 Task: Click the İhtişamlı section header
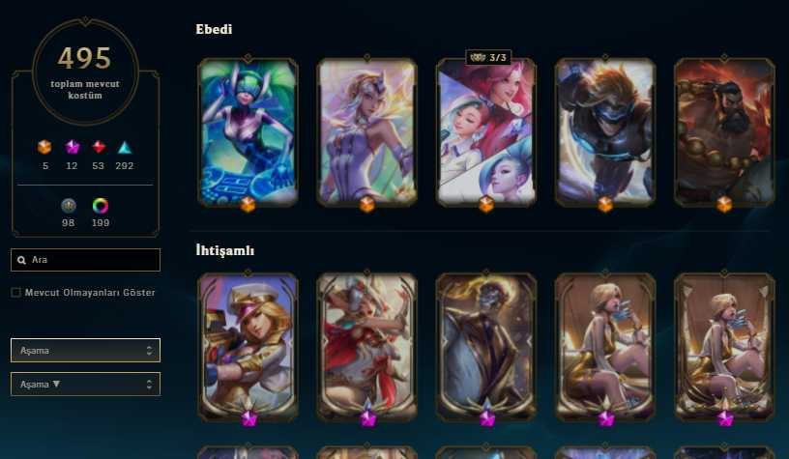click(x=225, y=250)
